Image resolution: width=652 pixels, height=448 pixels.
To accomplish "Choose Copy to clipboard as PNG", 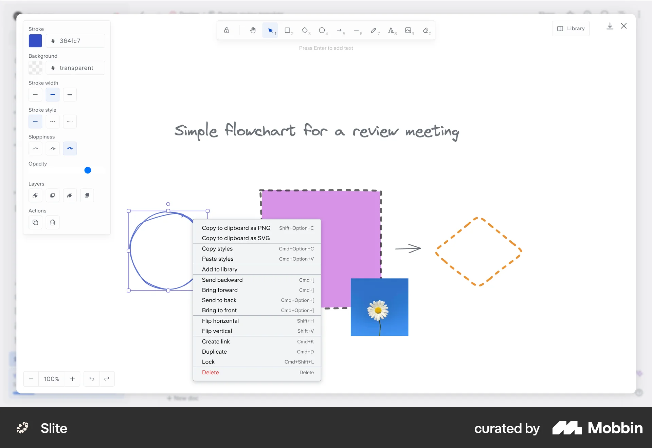I will [236, 228].
